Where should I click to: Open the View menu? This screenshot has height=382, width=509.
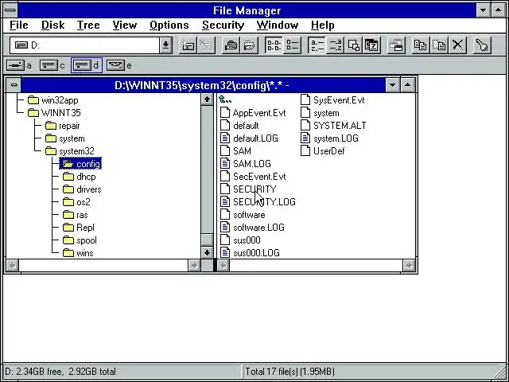tap(124, 25)
